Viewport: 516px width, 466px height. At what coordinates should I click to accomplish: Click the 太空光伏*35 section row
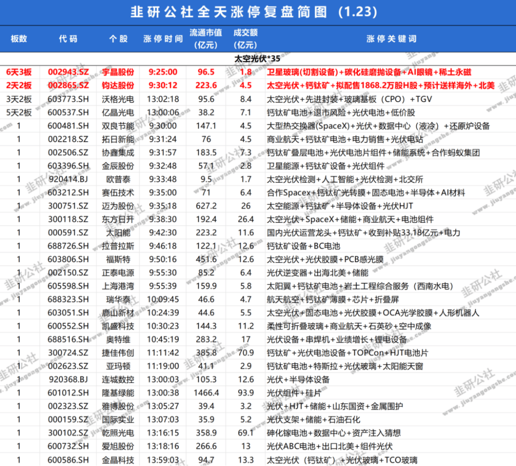pyautogui.click(x=258, y=59)
